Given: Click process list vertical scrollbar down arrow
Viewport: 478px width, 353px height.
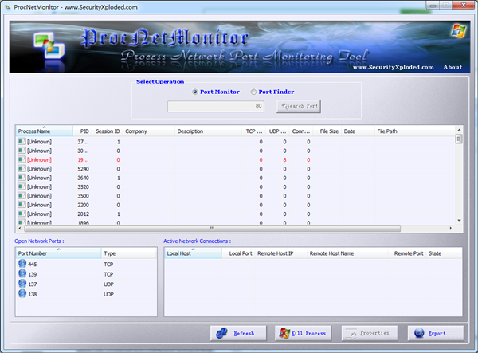Looking at the screenshot, I should pos(459,221).
